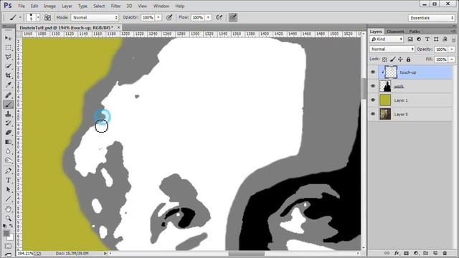Viewport: 459px width, 258px height.
Task: Select the History Brush tool
Action: (x=8, y=123)
